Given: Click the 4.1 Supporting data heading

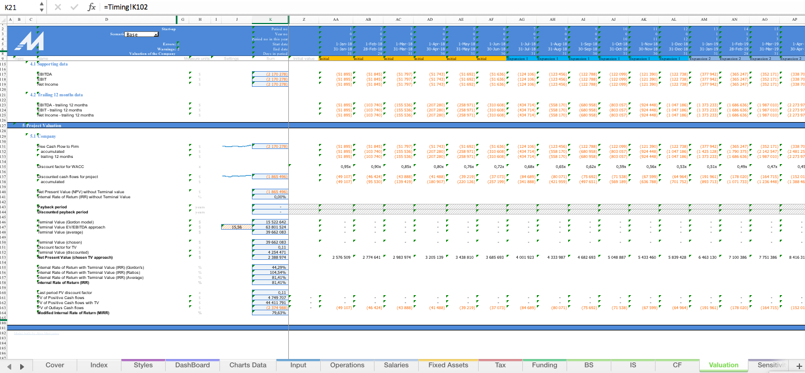Looking at the screenshot, I should tap(49, 64).
